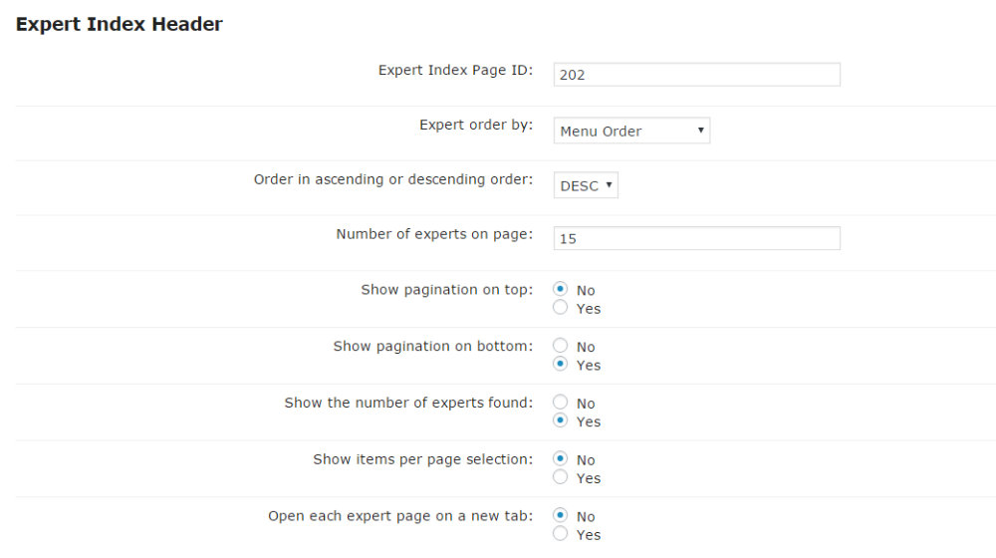Click the Expert Index Page ID field
Image resolution: width=996 pixels, height=558 pixels.
[x=697, y=75]
